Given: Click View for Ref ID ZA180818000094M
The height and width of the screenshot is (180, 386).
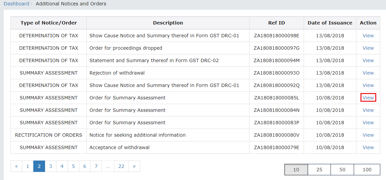Looking at the screenshot, I should [368, 60].
